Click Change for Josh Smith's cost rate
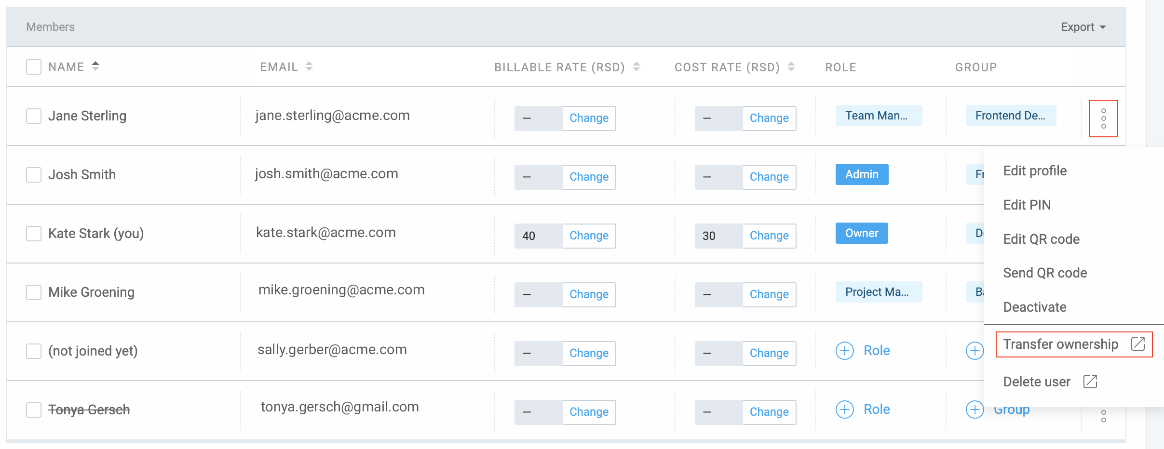The image size is (1164, 449). [769, 177]
